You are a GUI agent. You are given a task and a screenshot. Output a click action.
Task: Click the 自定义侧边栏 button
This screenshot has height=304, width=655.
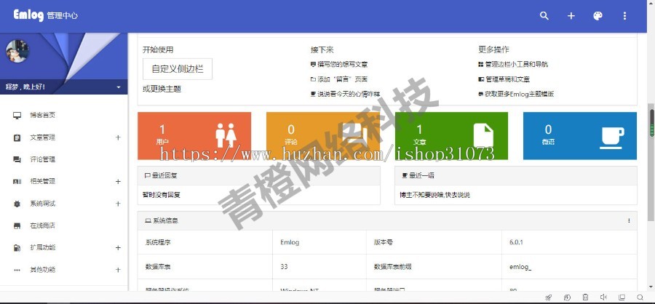click(178, 69)
